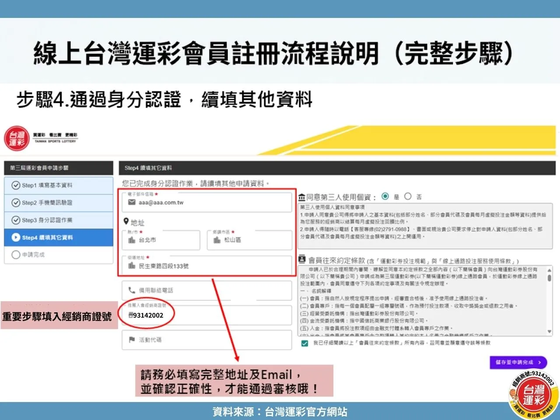Click the phone icon in 備用聯絡電話 field
Screen dimensions: 560x420
pyautogui.click(x=132, y=290)
